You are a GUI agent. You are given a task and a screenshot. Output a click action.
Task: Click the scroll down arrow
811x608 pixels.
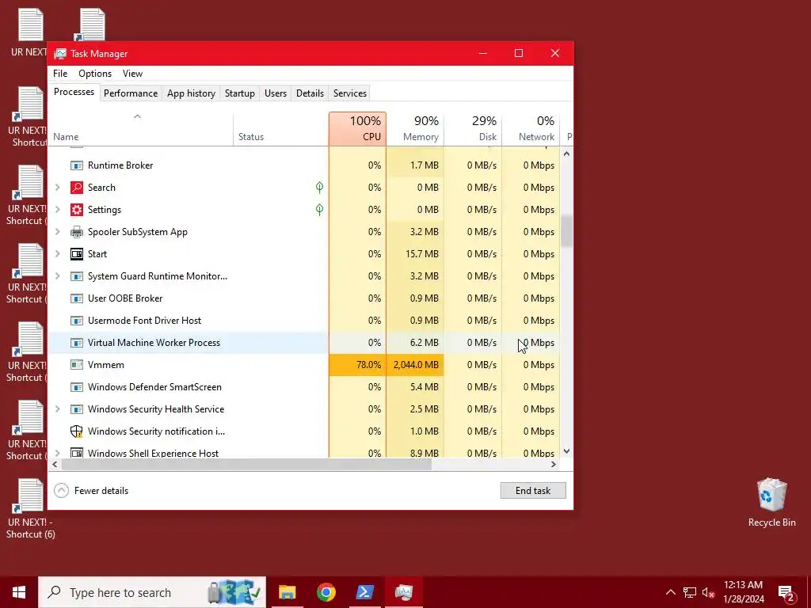566,450
